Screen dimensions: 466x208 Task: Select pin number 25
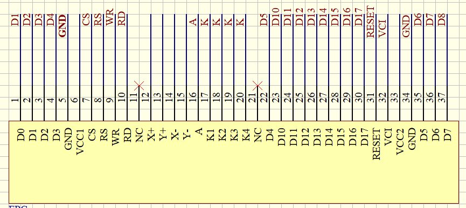click(x=300, y=97)
